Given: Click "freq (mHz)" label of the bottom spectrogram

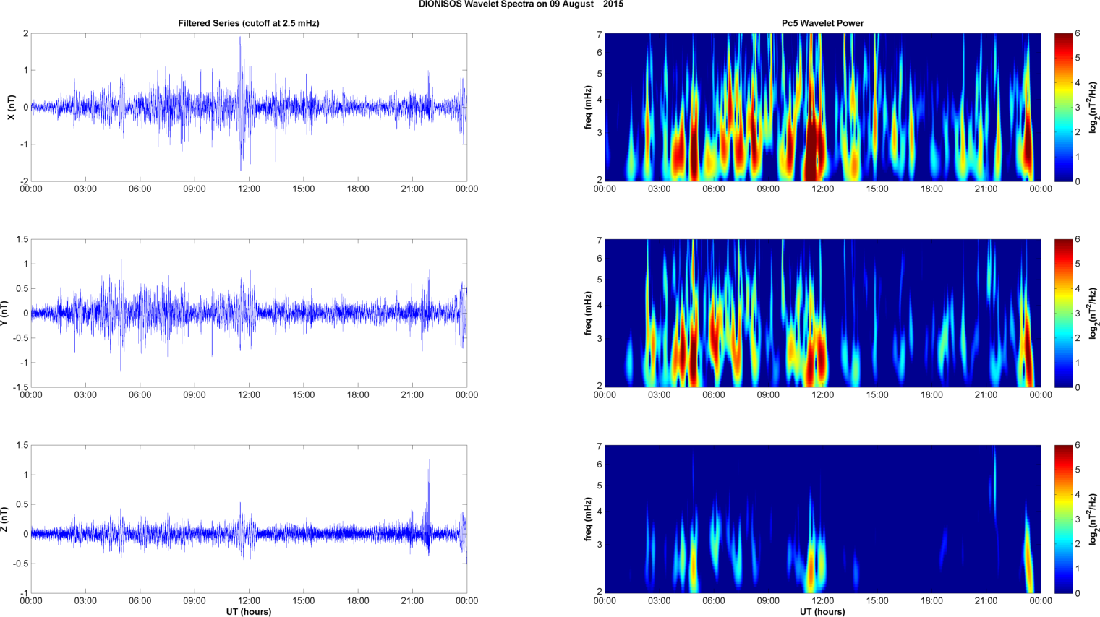Looking at the screenshot, I should (588, 519).
